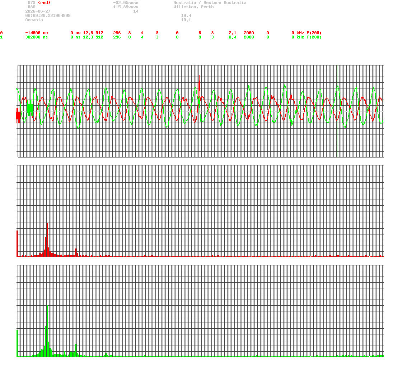Select the red row 2.1 value
Image resolution: width=393 pixels, height=365 pixels.
(x=232, y=33)
